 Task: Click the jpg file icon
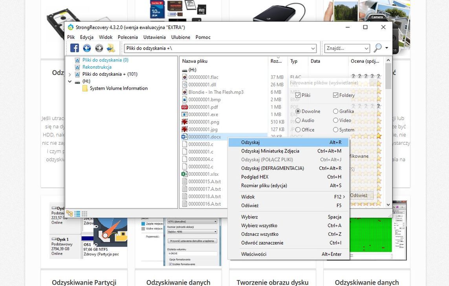185,129
